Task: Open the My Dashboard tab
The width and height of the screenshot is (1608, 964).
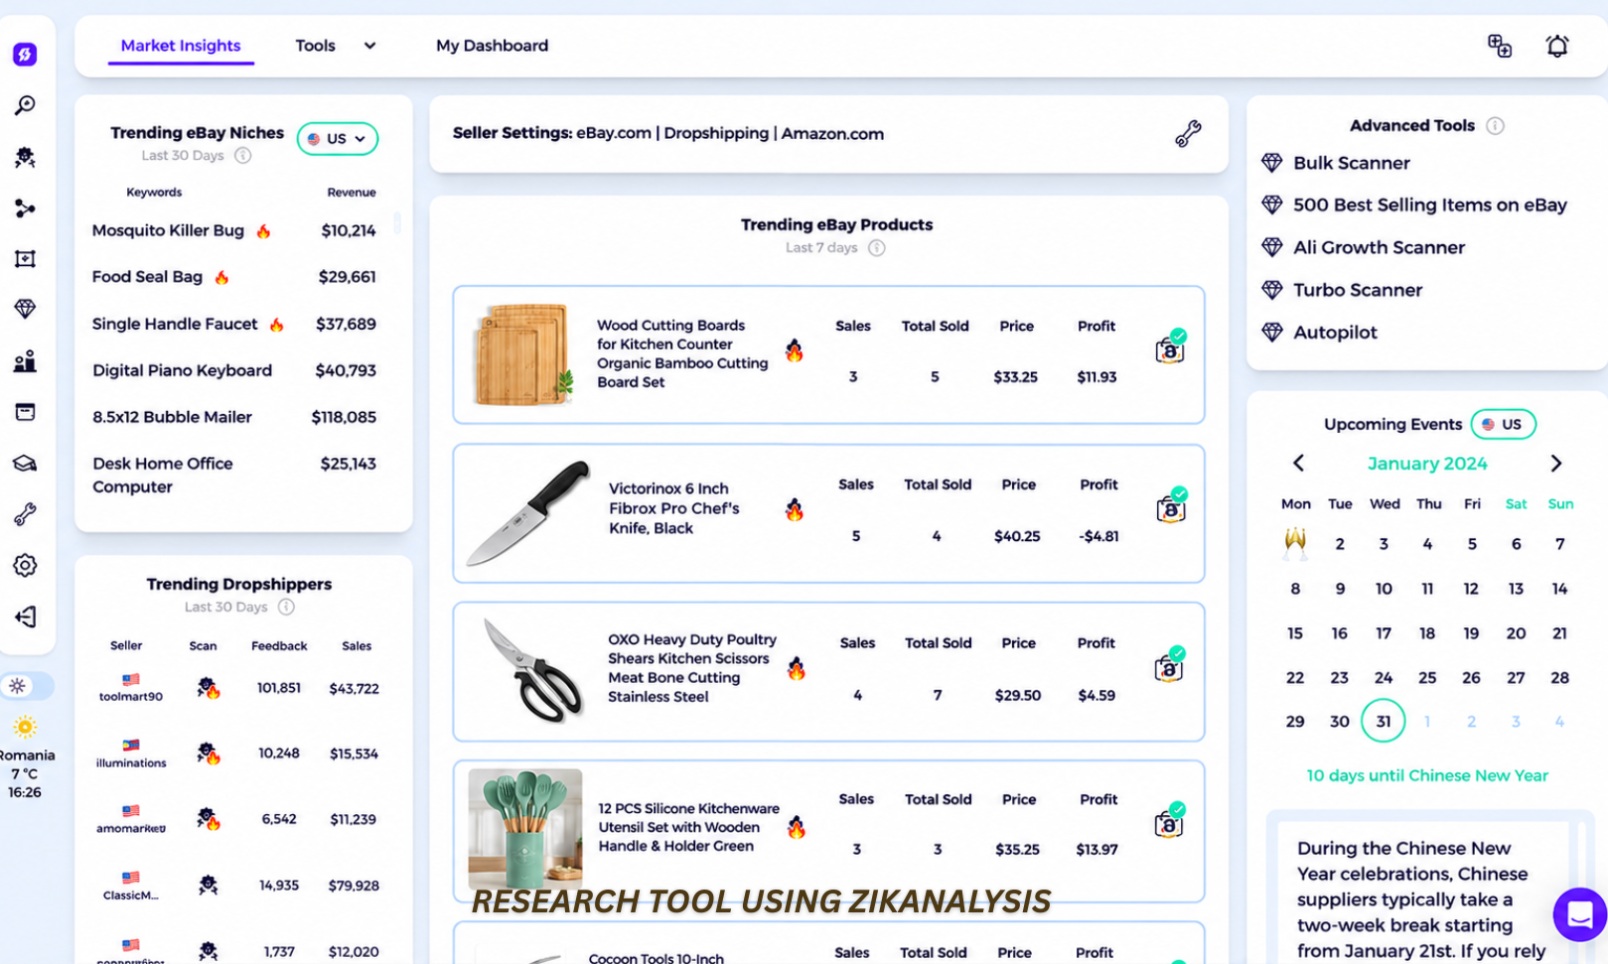Action: pyautogui.click(x=492, y=46)
